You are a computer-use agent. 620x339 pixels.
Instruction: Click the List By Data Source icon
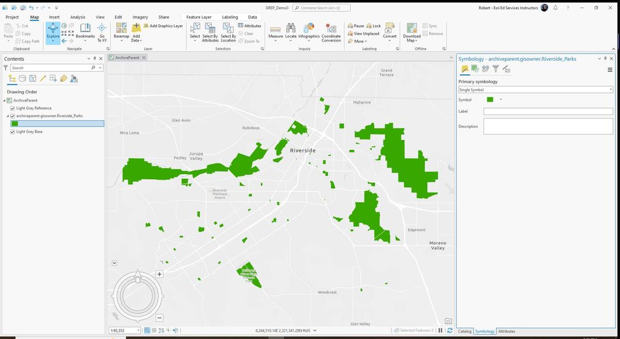pos(22,79)
